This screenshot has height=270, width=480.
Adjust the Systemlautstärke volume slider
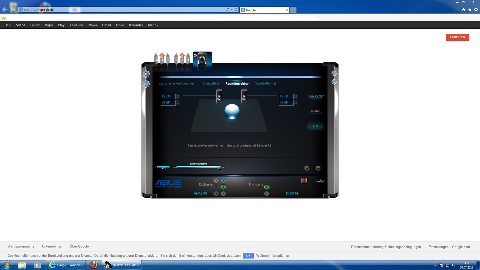click(x=219, y=167)
